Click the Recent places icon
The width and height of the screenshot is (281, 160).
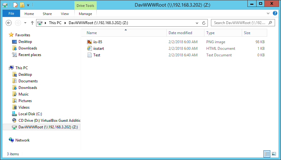[14, 55]
